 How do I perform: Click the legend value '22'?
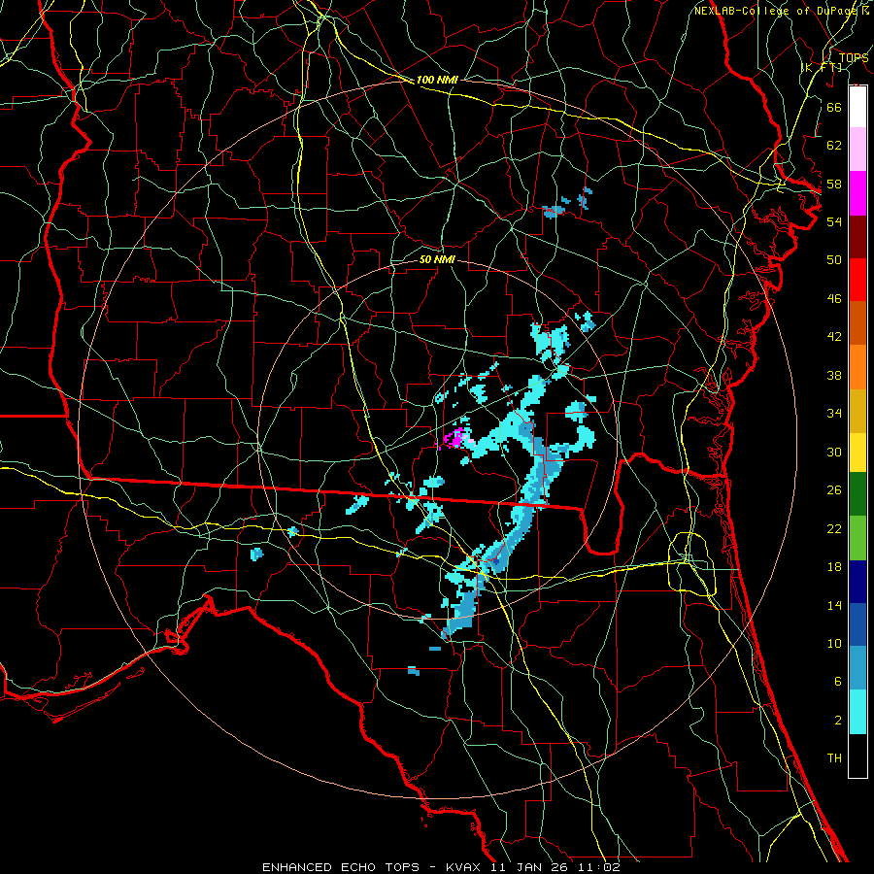pos(834,528)
